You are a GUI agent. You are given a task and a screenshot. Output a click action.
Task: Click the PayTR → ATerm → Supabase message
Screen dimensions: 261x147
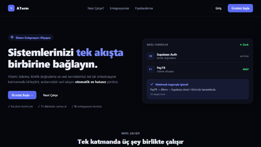183,90
